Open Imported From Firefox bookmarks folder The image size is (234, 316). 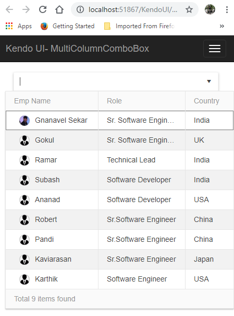pyautogui.click(x=139, y=26)
